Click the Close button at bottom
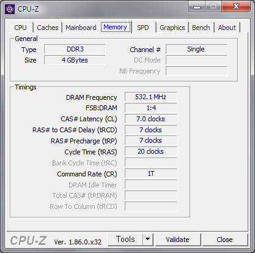Image resolution: width=255 pixels, height=253 pixels. [224, 240]
